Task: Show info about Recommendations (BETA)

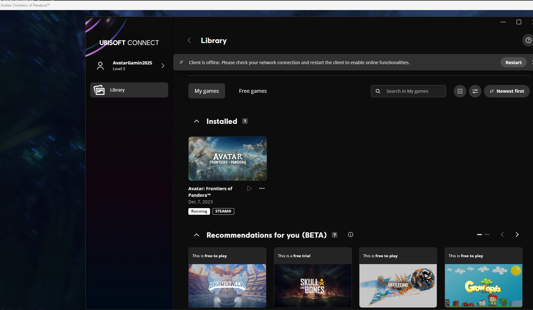Action: 351,235
